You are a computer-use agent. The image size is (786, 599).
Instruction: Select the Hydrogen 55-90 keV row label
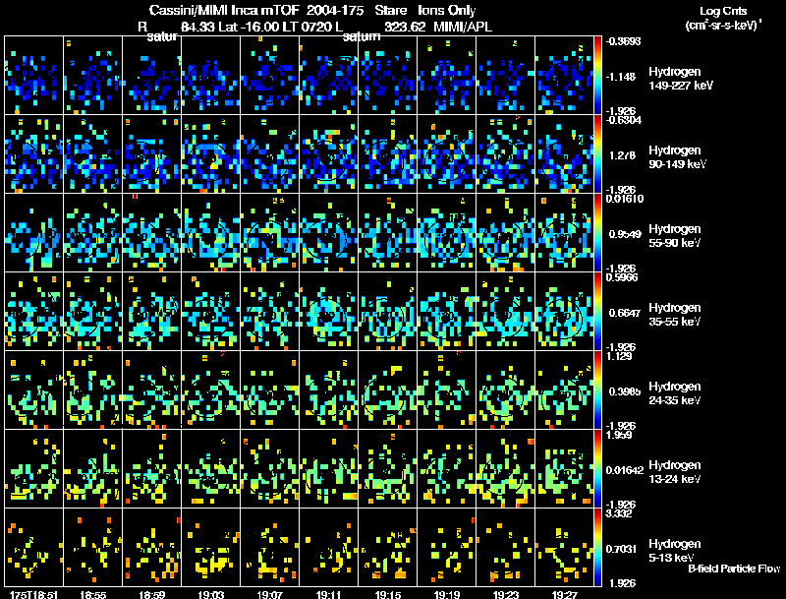click(675, 236)
